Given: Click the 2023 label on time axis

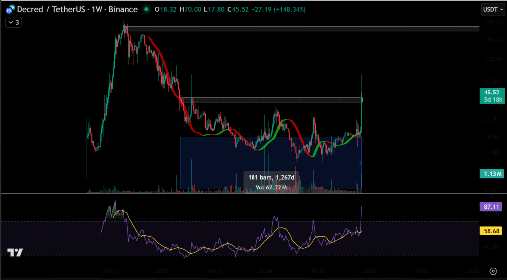Looking at the screenshot, I should (x=214, y=271).
